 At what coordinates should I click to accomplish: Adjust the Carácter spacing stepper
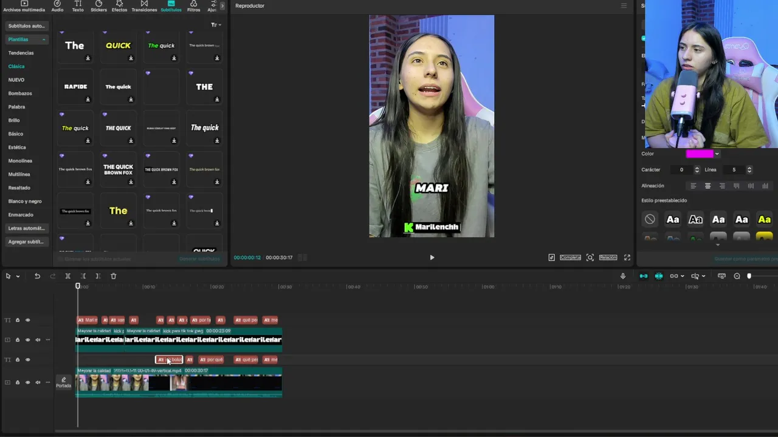click(x=697, y=170)
